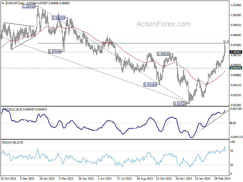This screenshot has height=182, width=243.
Task: Click the current price tag 0.96965
Action: click(236, 52)
